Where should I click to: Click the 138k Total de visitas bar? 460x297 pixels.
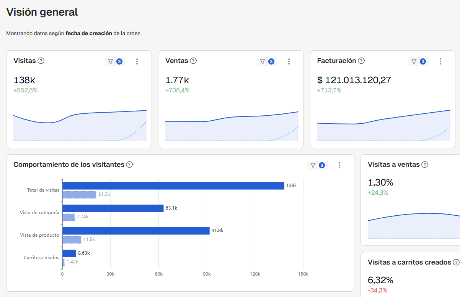[173, 186]
